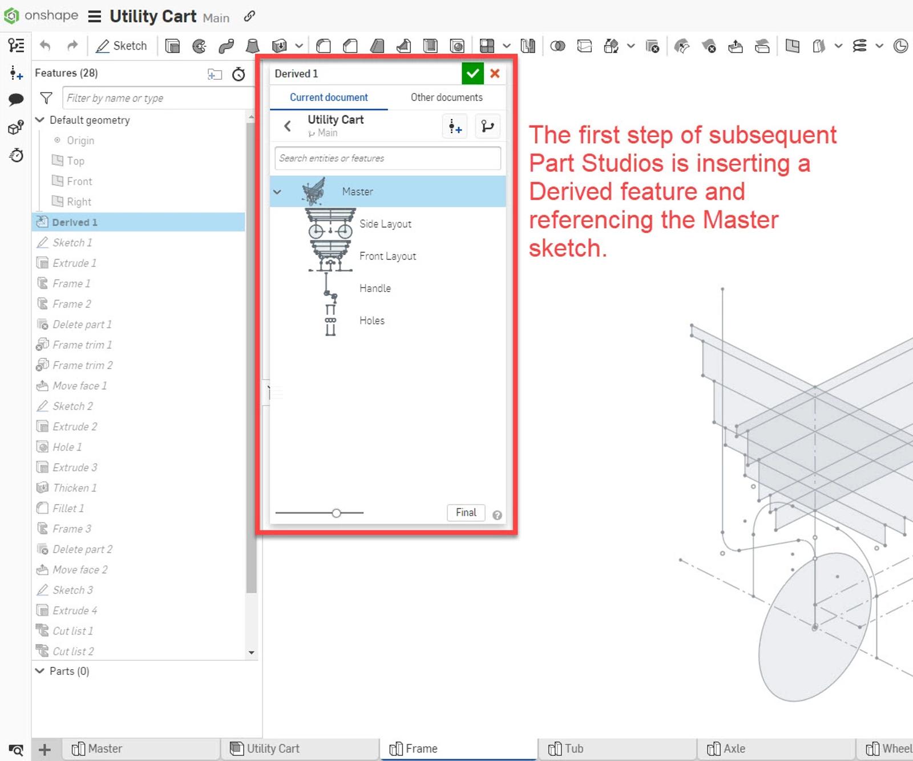Screen dimensions: 913x761
Task: Select the Revolve tool in the toolbar
Action: (199, 46)
